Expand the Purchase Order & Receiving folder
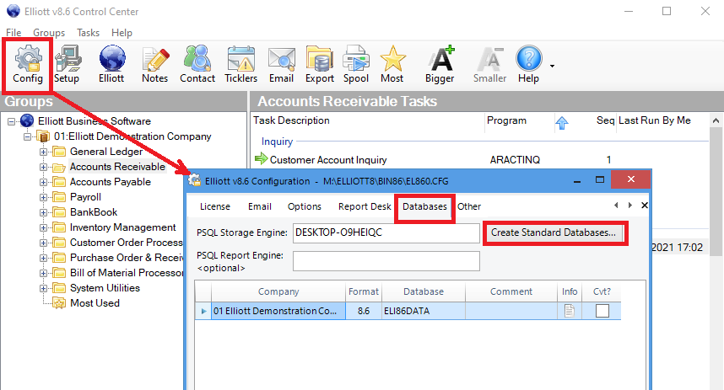This screenshot has height=390, width=724. tap(43, 258)
